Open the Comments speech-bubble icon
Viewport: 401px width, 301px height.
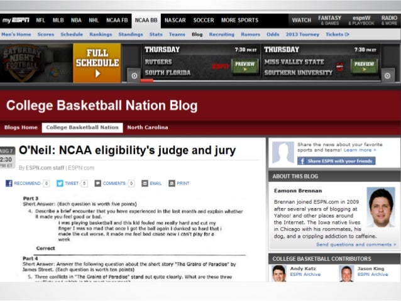97,183
